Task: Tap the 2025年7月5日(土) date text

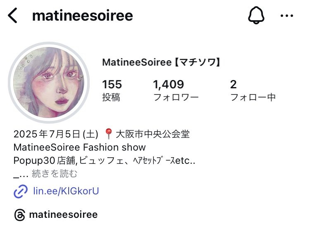Action: tap(56, 134)
